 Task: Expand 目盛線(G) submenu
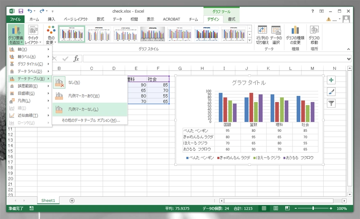pos(30,93)
